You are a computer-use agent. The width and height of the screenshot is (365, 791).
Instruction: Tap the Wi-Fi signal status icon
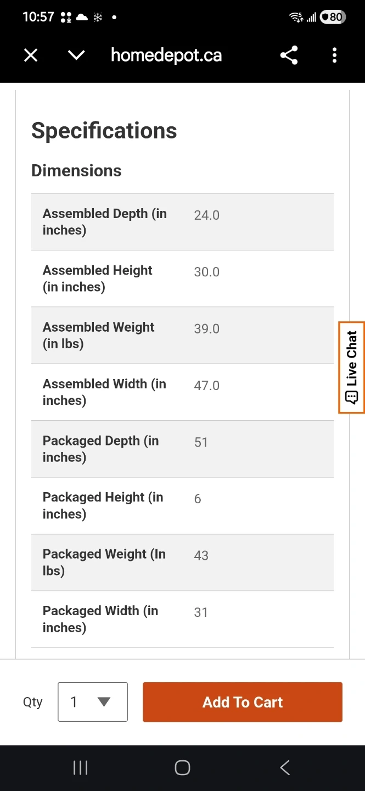296,17
